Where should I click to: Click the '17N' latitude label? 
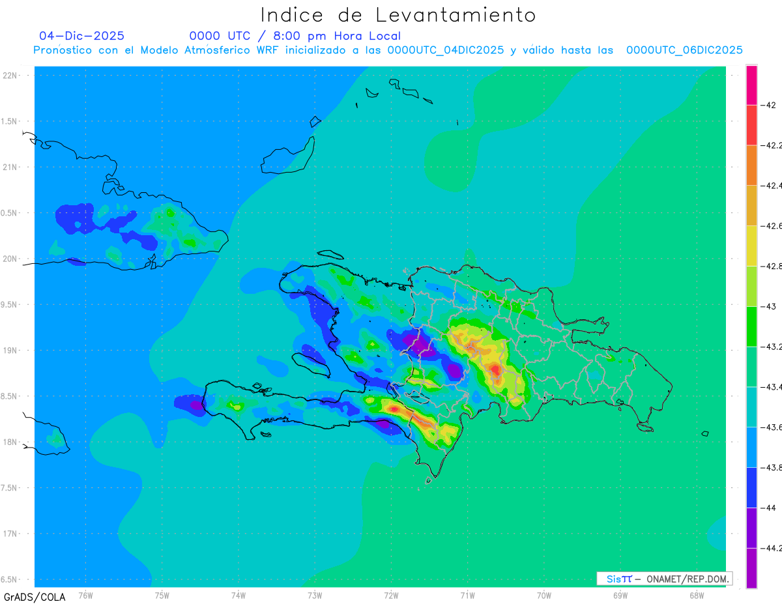pos(11,534)
